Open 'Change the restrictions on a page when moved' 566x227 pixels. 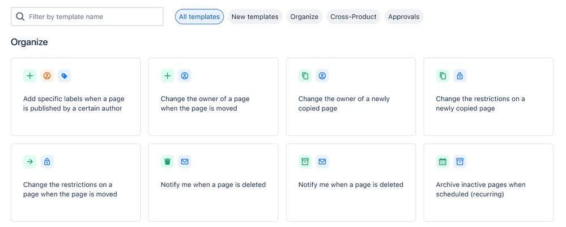(x=76, y=183)
